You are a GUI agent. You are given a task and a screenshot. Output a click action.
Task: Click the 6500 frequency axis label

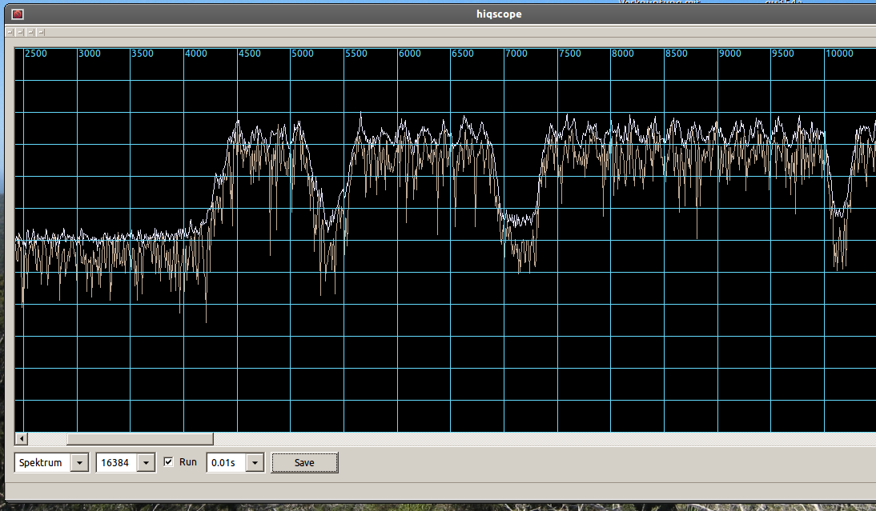[463, 54]
